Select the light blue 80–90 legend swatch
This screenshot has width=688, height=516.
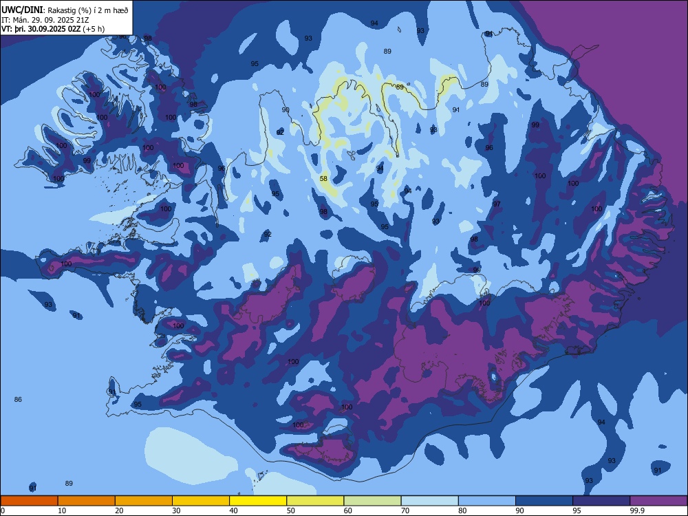(x=487, y=501)
